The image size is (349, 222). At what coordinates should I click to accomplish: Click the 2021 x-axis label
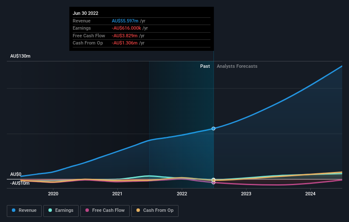coord(117,194)
